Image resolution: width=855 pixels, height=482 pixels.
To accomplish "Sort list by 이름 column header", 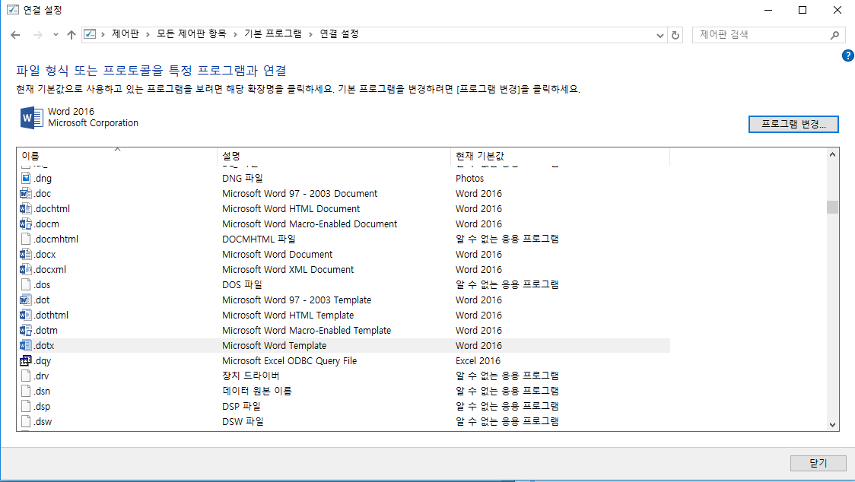I will pyautogui.click(x=116, y=156).
